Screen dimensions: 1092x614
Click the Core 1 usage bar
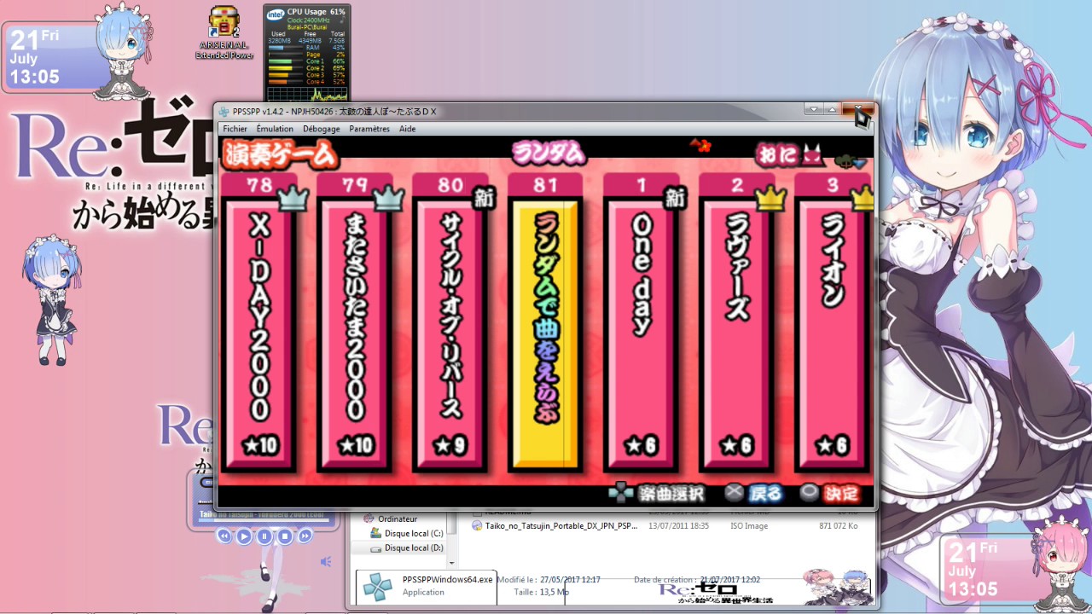(x=286, y=61)
